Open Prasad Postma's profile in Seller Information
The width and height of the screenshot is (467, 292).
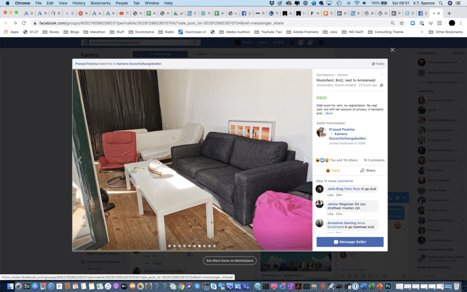[342, 130]
